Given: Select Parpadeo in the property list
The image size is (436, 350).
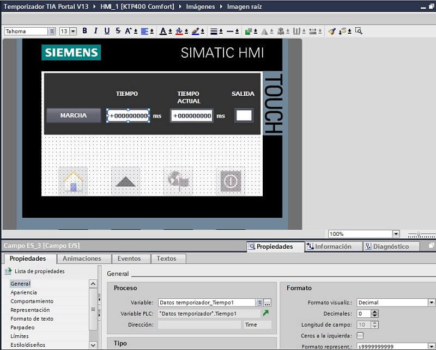Looking at the screenshot, I should (22, 328).
